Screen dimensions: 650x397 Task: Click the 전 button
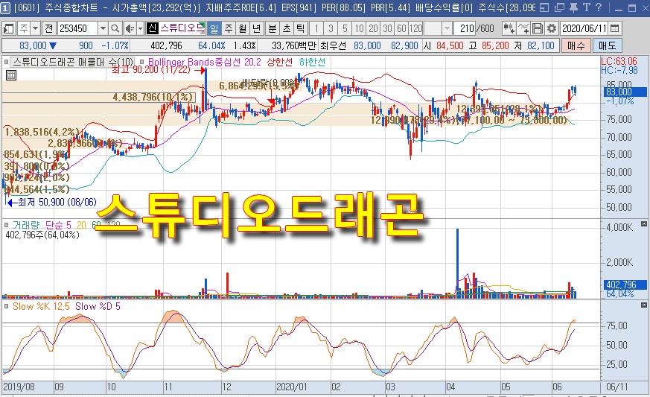coord(48,28)
